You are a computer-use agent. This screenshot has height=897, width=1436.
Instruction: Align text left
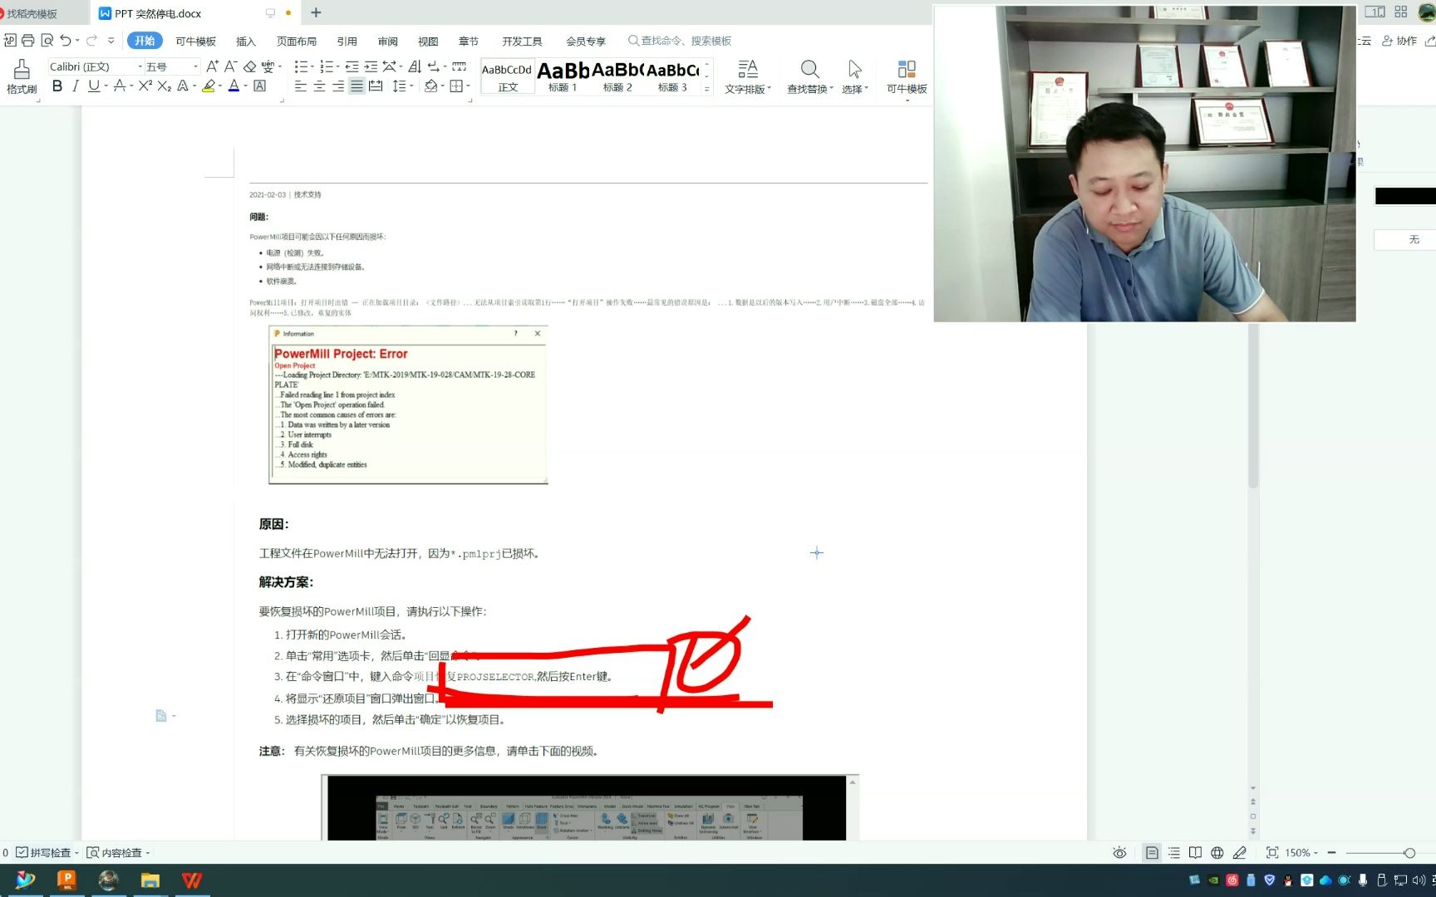pos(301,86)
